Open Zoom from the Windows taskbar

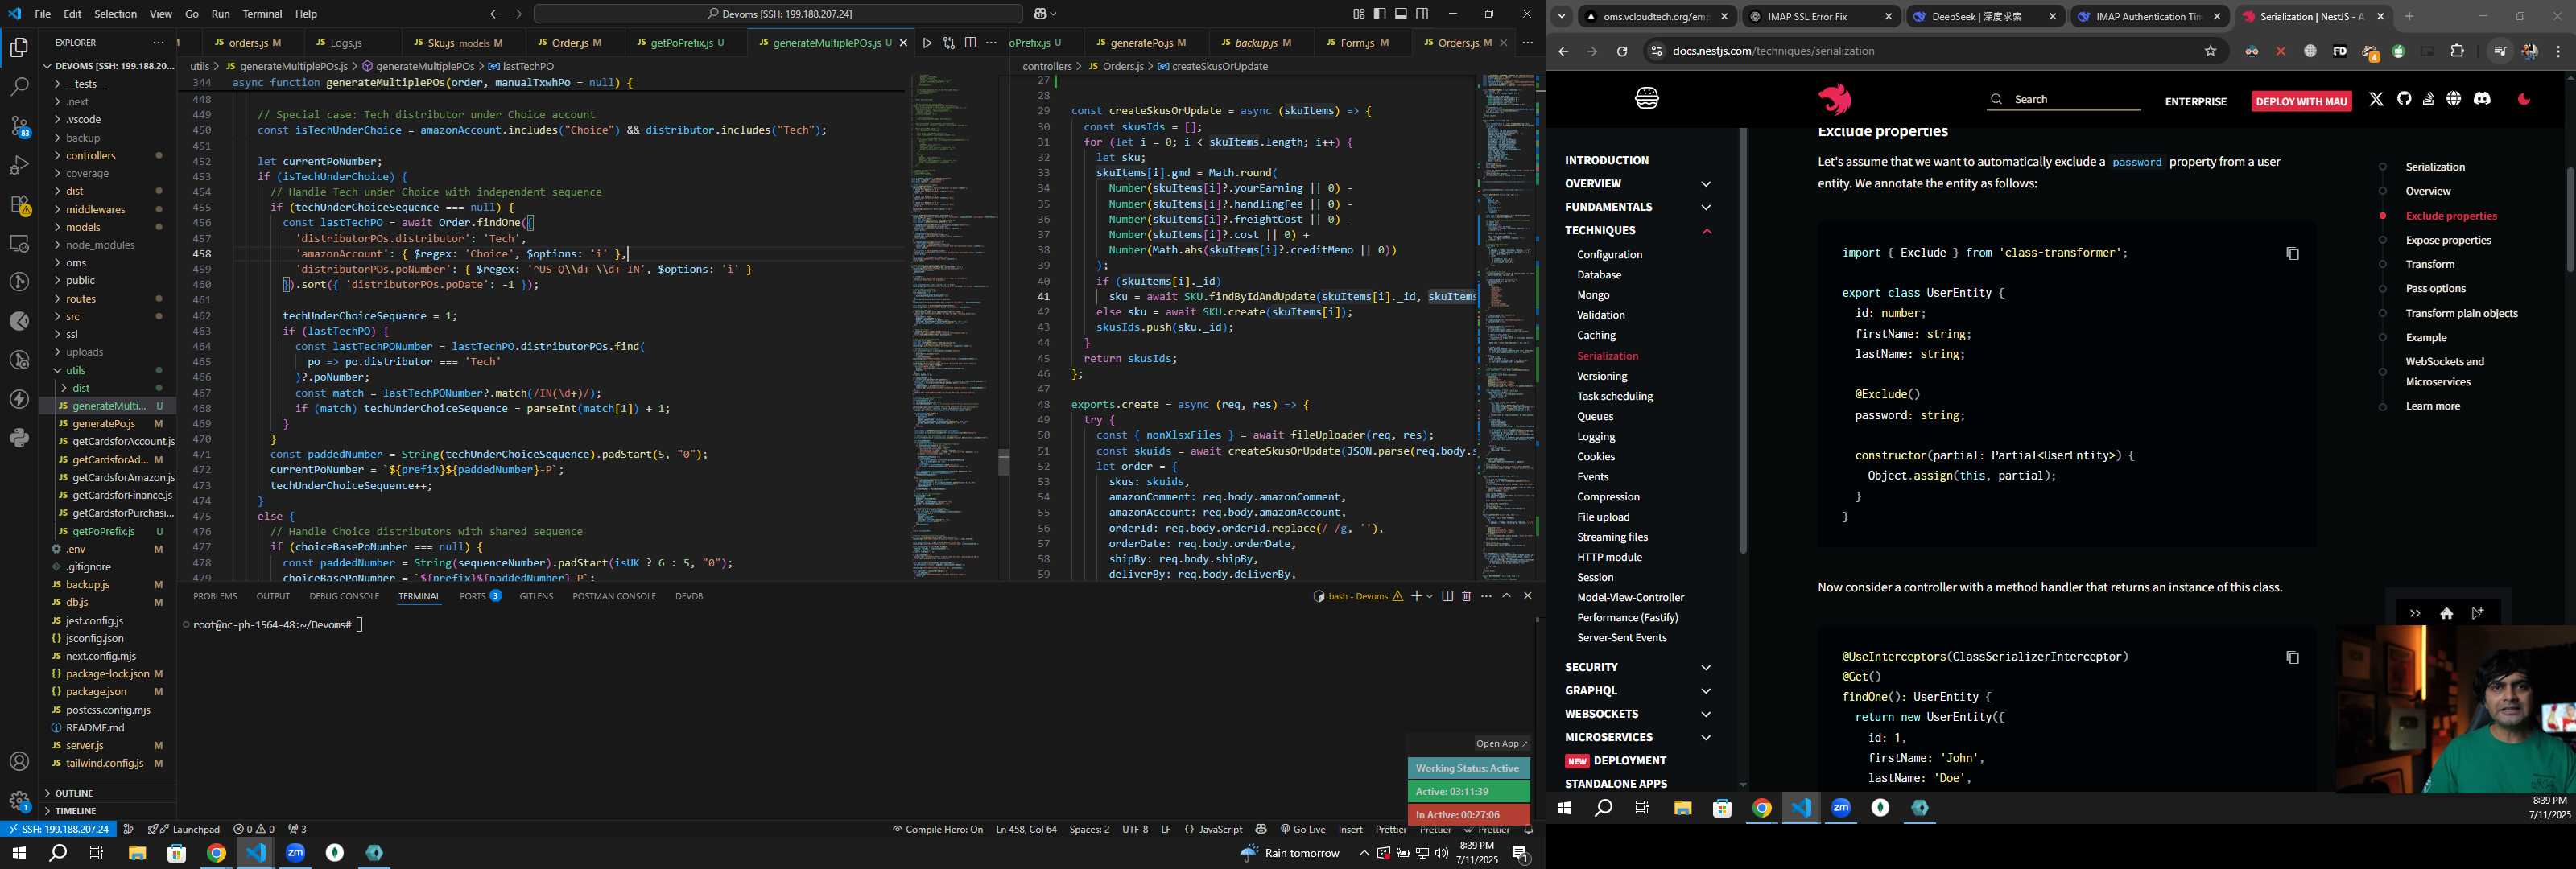[x=295, y=853]
